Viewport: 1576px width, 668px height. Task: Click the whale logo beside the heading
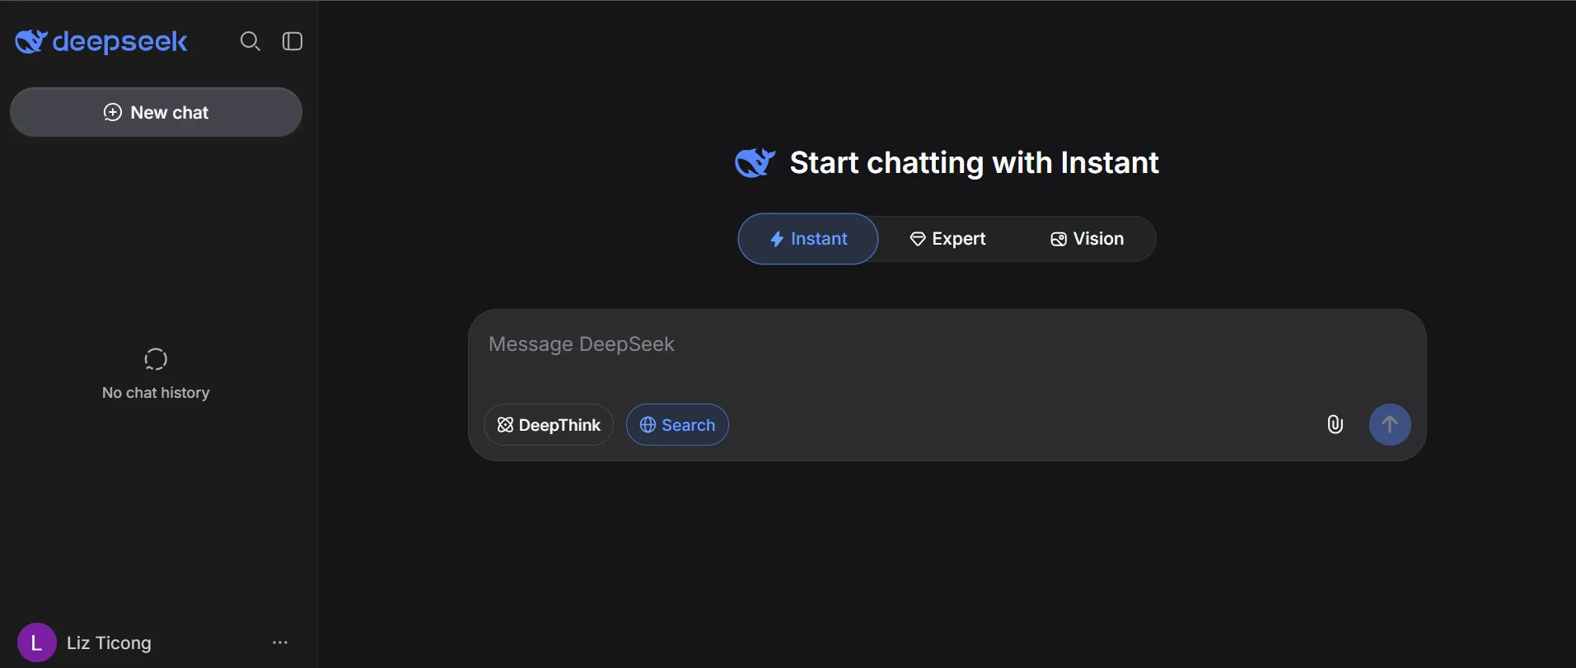[755, 163]
